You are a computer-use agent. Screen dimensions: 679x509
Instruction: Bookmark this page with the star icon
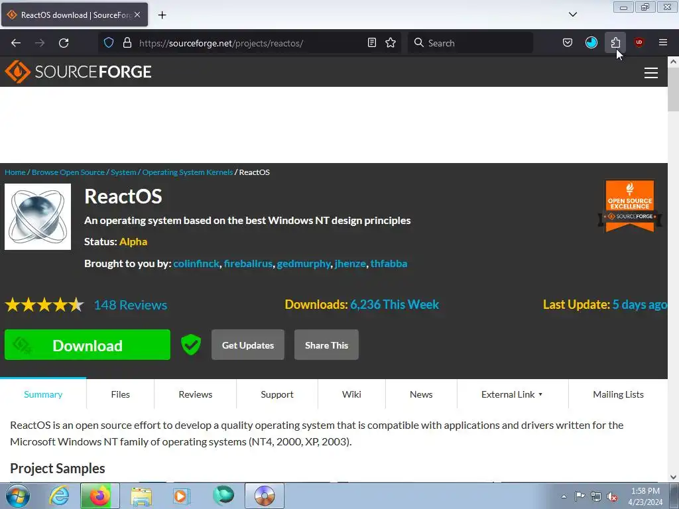(391, 42)
